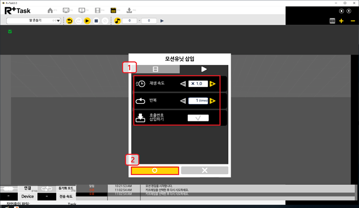Click the yellow plus icon at top right
The height and width of the screenshot is (208, 359).
point(341,21)
